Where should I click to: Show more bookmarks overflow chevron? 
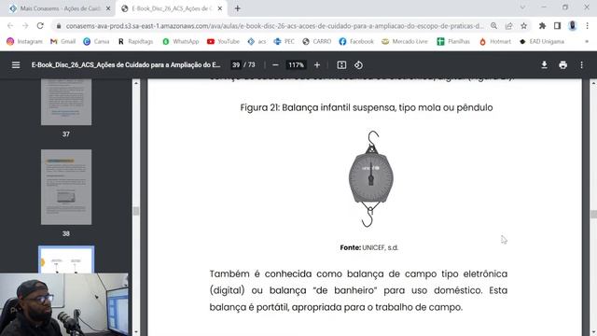(587, 41)
